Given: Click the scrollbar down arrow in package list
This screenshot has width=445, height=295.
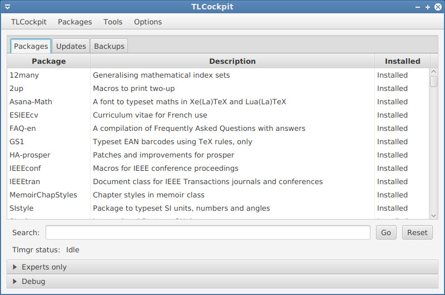Looking at the screenshot, I should 434,215.
